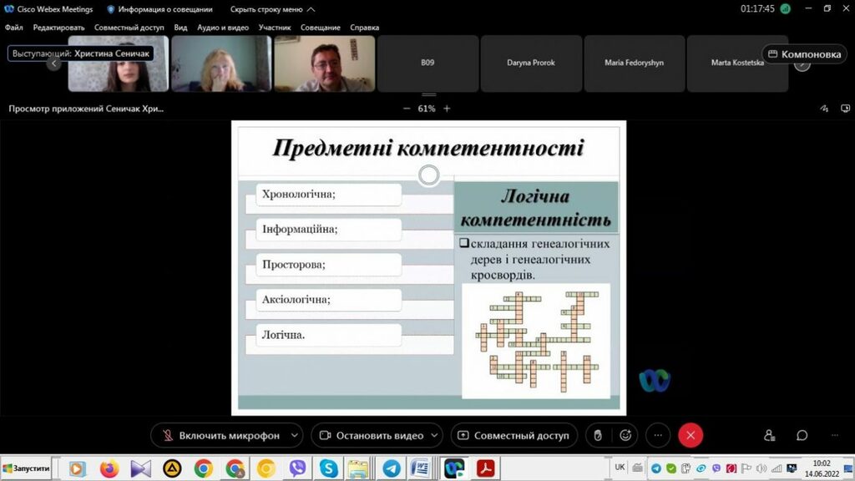Click the raise hand gesture icon
This screenshot has height=481, width=855.
tap(597, 435)
